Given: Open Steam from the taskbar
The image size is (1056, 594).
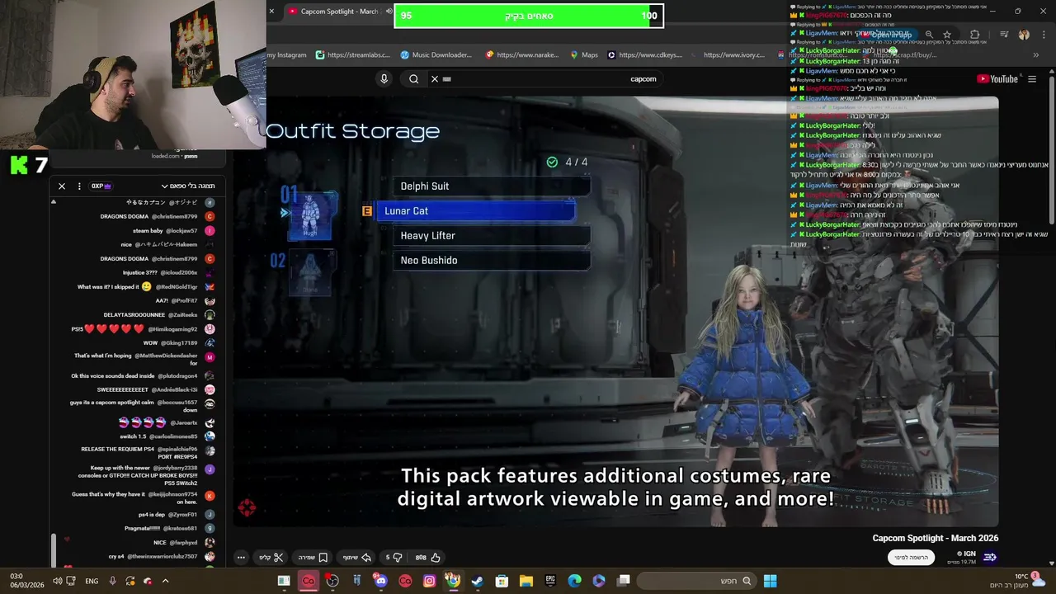Looking at the screenshot, I should [477, 581].
